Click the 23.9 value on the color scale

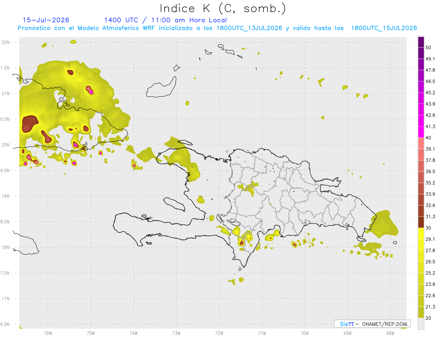tap(430, 284)
